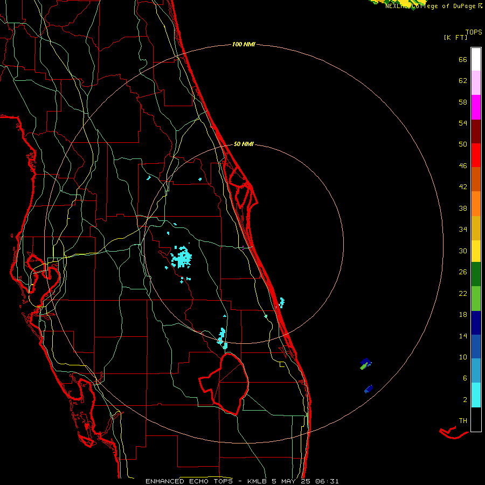Click the Lake Okeechobee outline
Viewport: 485px width, 485px height.
coord(224,384)
